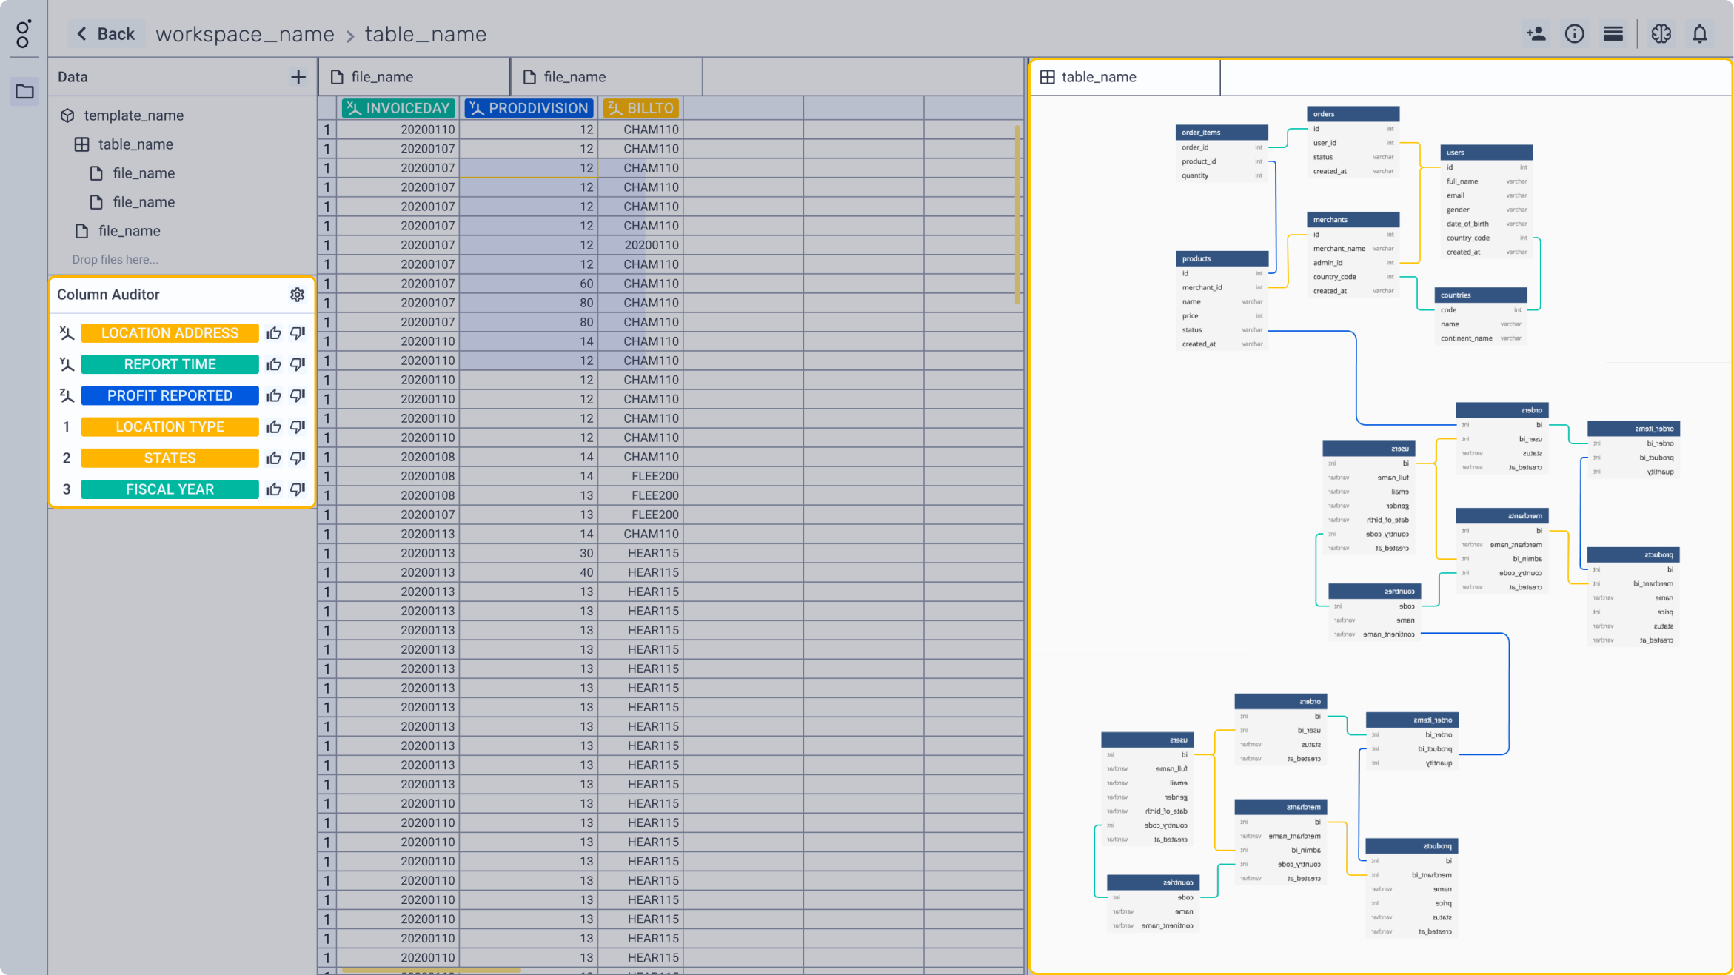1734x975 pixels.
Task: Open the folder icon in the left sidebar
Action: point(24,92)
